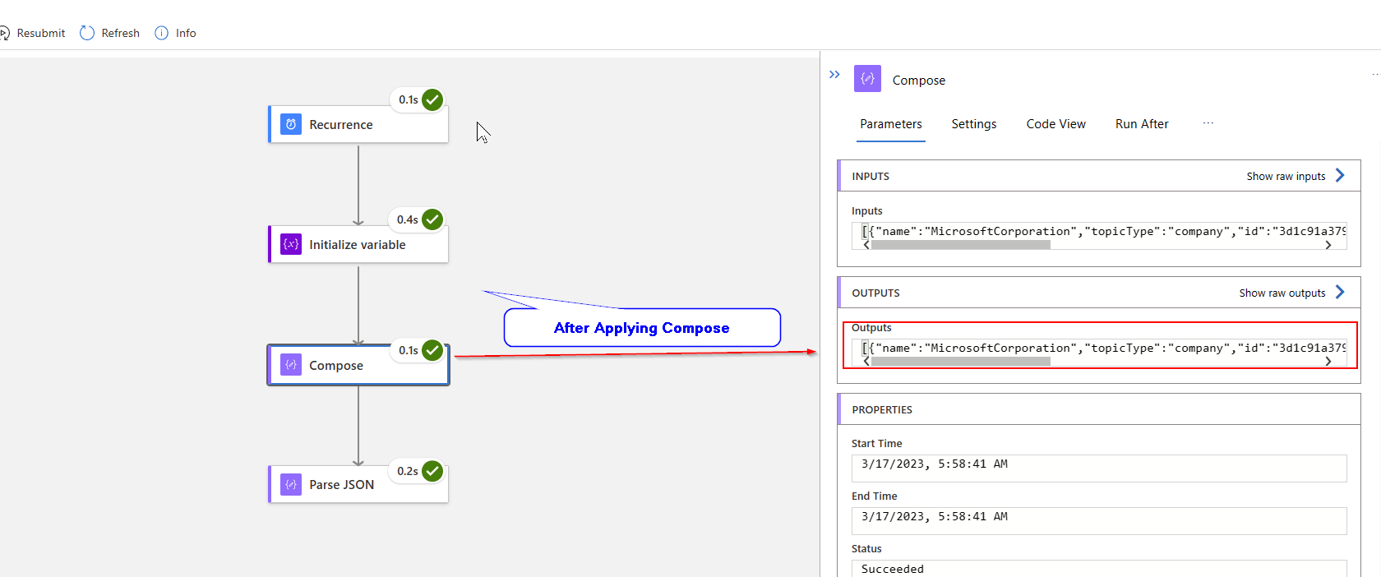Click the 0.1s duration on the Compose node
1381x577 pixels.
409,351
